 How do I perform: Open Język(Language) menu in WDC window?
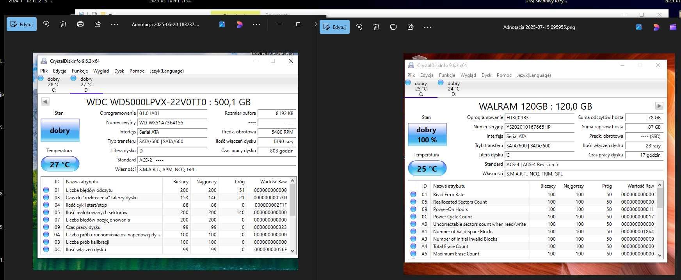coord(167,71)
